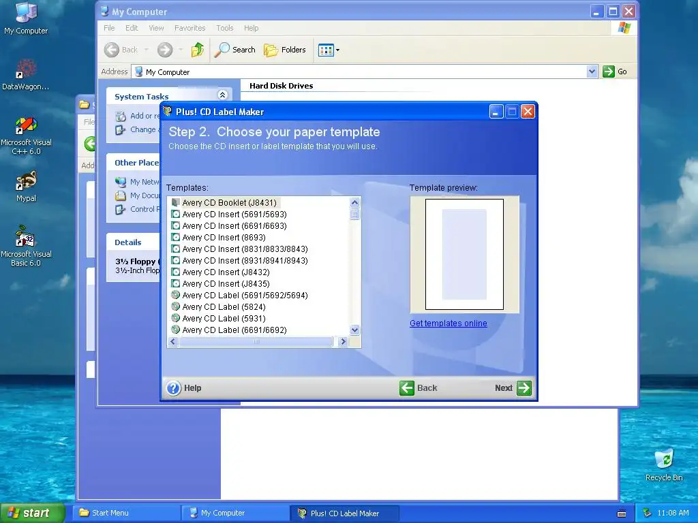Expand the Address bar dropdown in My Computer
The width and height of the screenshot is (698, 523).
click(x=592, y=72)
